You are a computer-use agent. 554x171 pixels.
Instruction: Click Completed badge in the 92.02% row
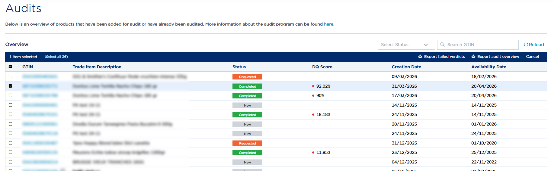tap(247, 86)
